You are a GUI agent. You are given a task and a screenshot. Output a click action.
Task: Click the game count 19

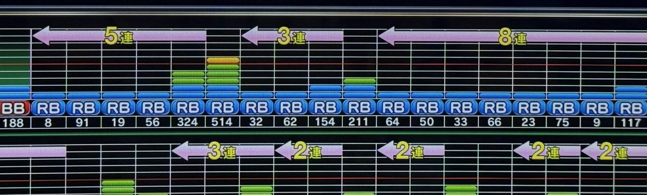[118, 123]
